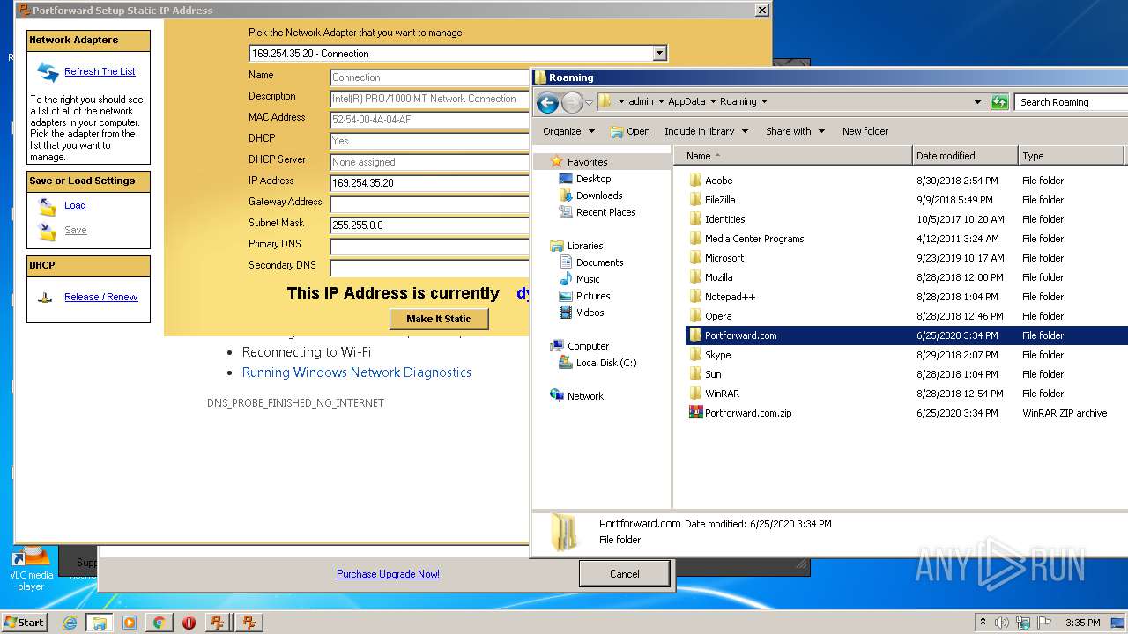Sort by Type column header
The image size is (1128, 634).
pyautogui.click(x=1071, y=156)
